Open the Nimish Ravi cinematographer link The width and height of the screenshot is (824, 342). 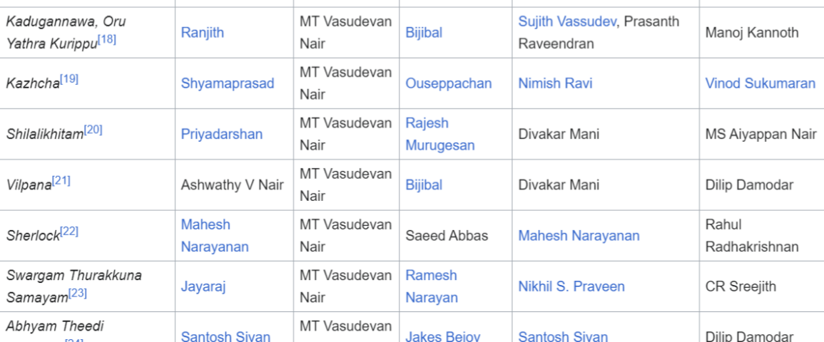[556, 83]
